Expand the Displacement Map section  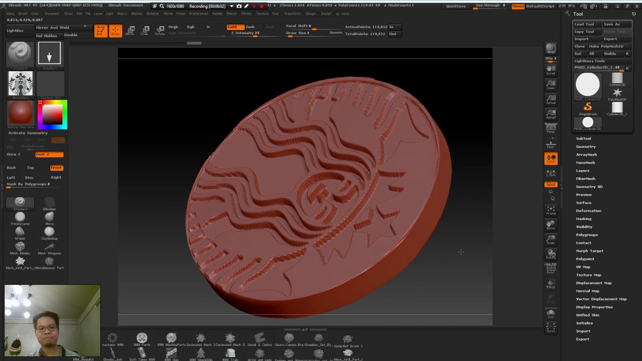click(x=594, y=283)
